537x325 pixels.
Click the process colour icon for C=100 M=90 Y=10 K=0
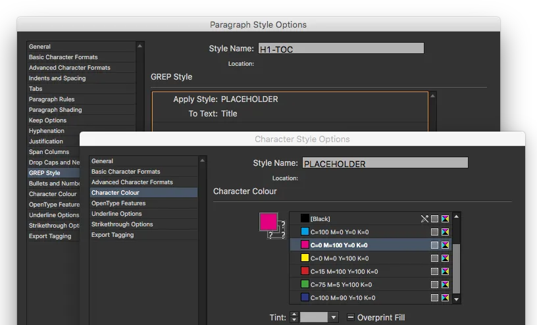(434, 297)
